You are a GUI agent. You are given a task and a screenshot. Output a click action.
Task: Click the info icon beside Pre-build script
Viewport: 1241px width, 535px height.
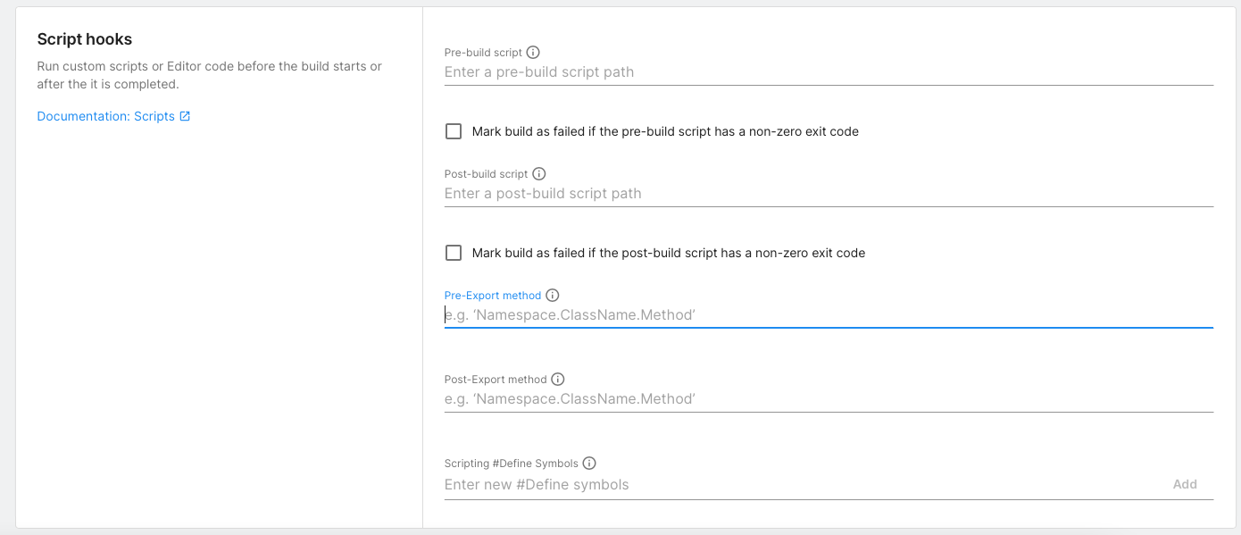[533, 53]
